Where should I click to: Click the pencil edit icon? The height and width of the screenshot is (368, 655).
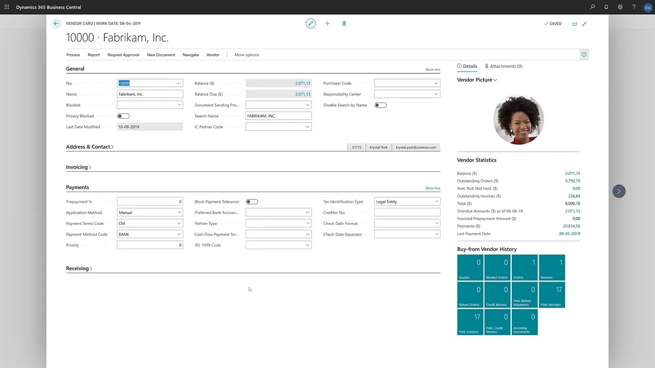tap(311, 24)
